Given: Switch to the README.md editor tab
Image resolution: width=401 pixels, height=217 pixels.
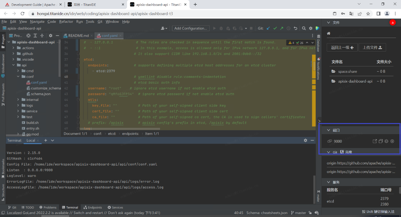Looking at the screenshot, I should coord(78,36).
